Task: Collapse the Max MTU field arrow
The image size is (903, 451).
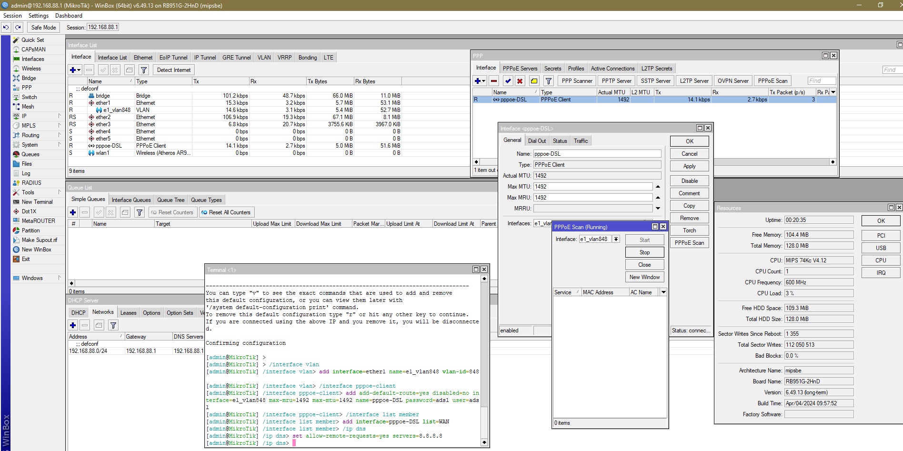Action: pos(658,187)
